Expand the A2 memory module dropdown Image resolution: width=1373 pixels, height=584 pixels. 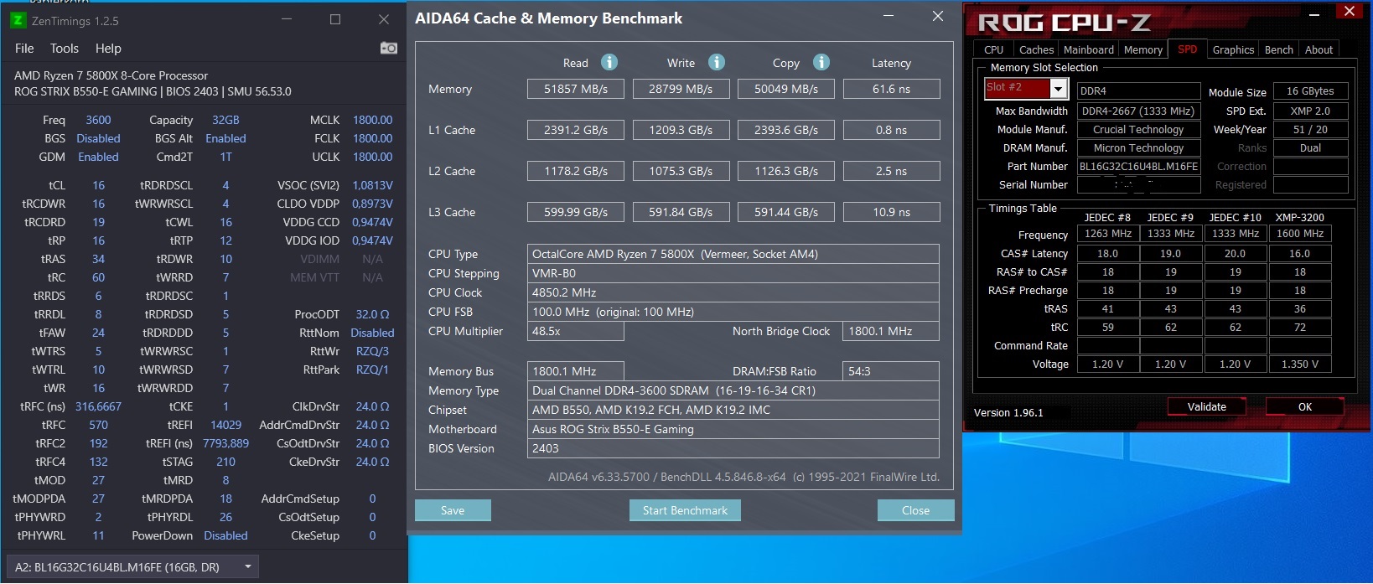[132, 567]
